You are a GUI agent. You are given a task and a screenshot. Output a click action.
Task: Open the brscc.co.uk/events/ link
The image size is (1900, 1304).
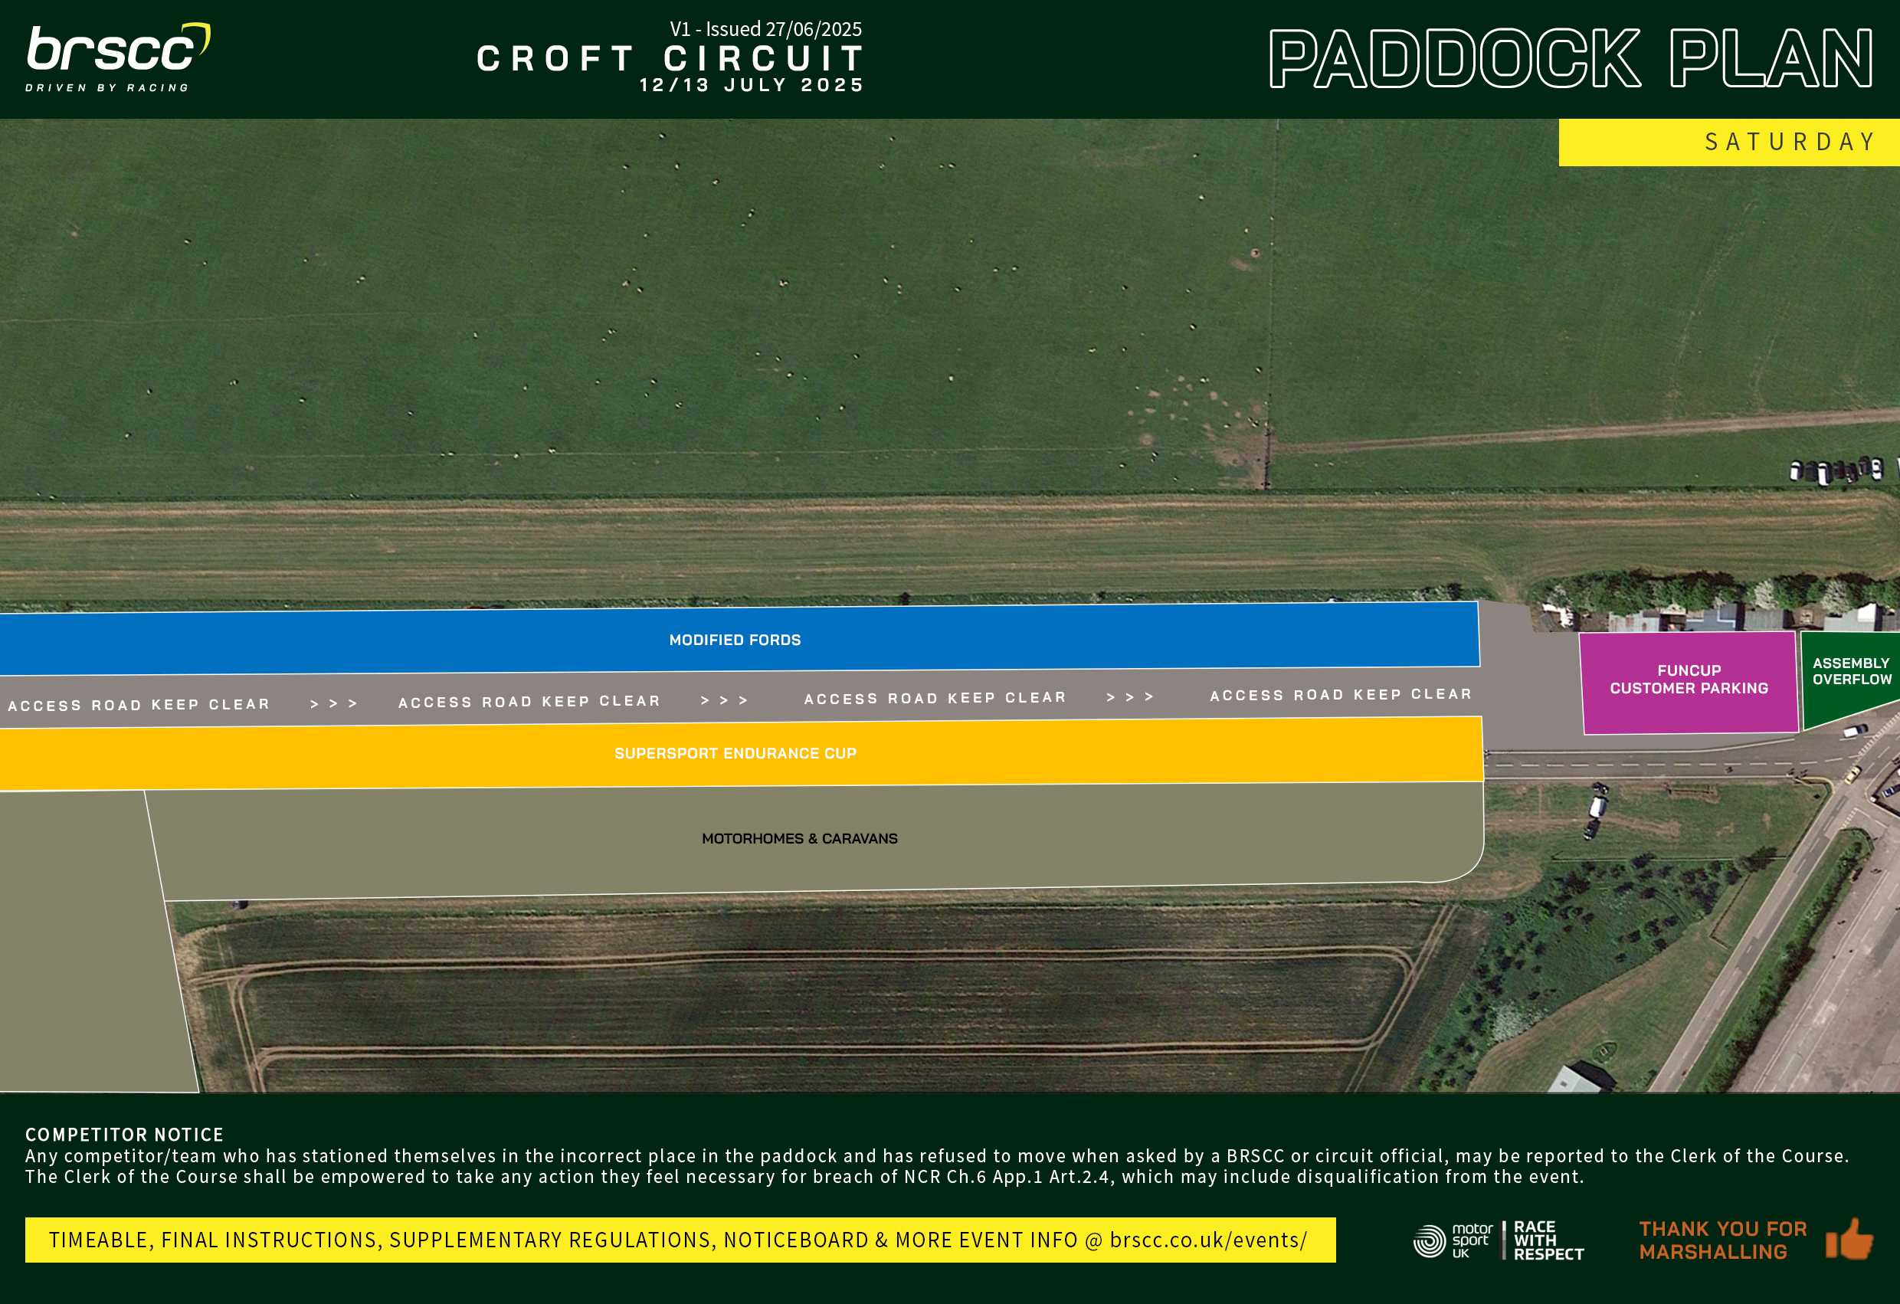[1208, 1240]
